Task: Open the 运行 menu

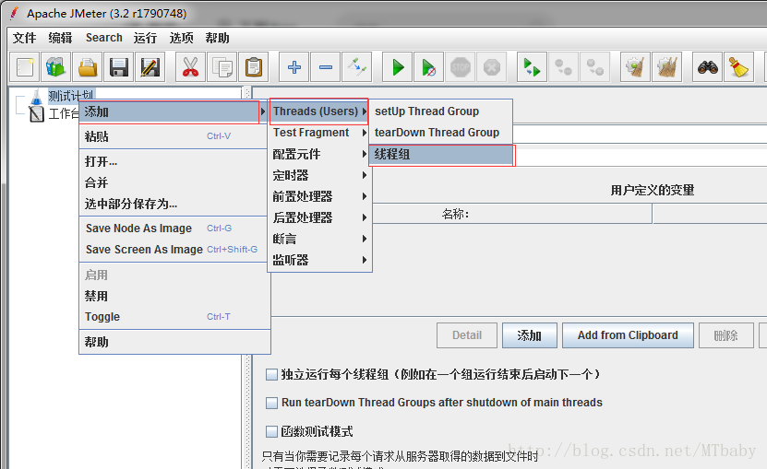Action: point(145,38)
